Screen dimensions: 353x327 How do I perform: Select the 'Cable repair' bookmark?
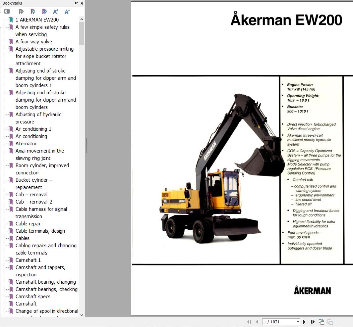point(28,224)
